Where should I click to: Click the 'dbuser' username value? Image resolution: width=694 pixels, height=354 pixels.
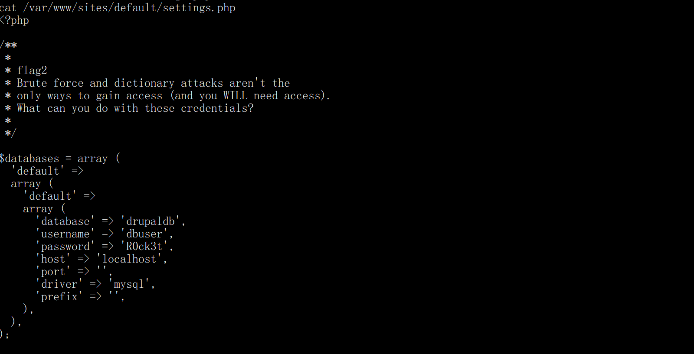click(x=144, y=234)
